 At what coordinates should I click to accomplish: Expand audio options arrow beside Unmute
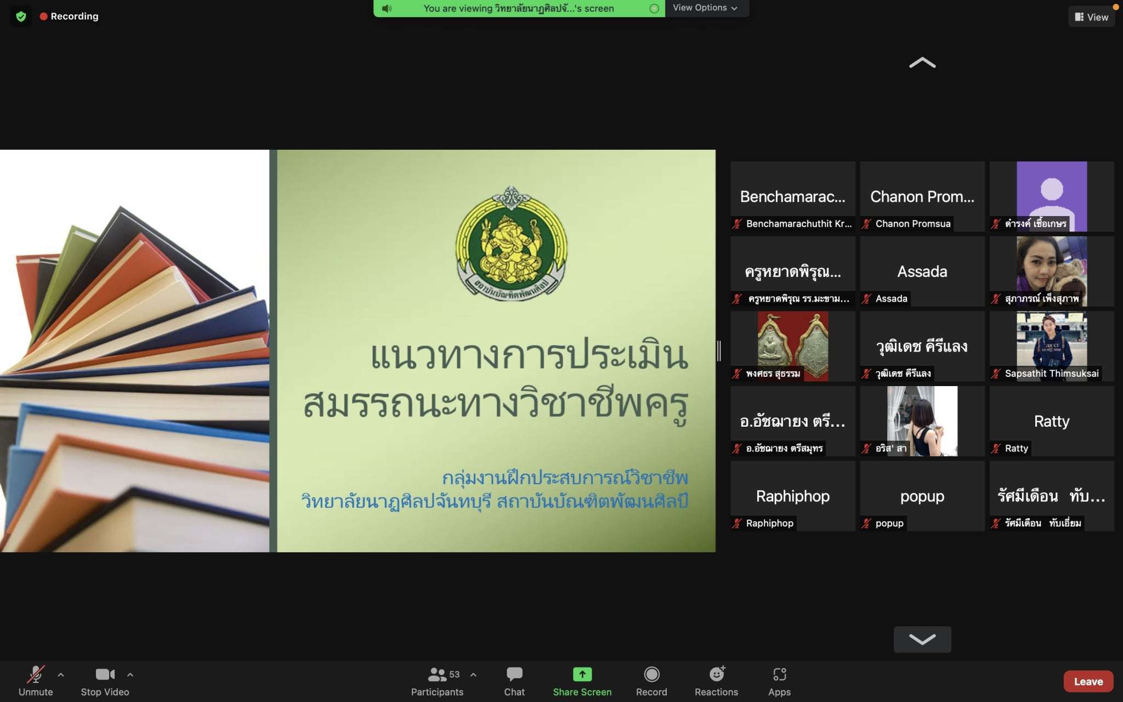[61, 675]
